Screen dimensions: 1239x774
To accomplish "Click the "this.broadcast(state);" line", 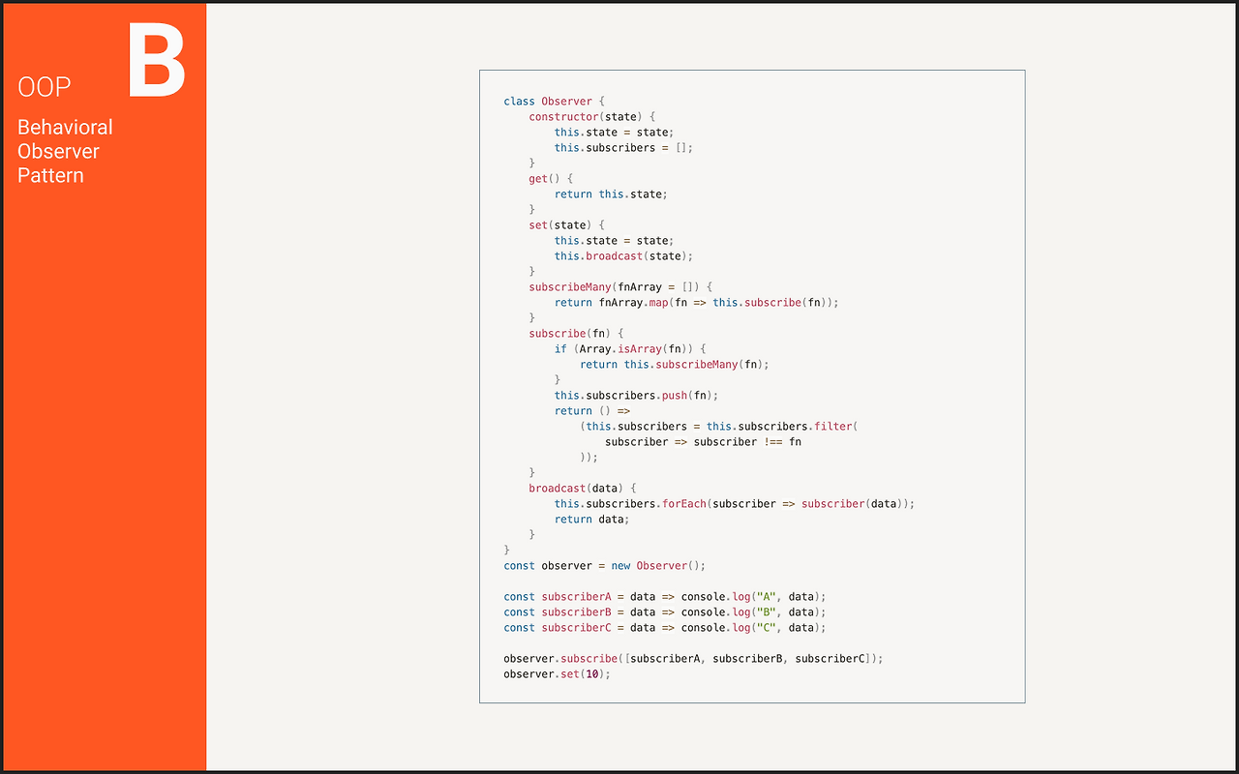I will pos(623,256).
